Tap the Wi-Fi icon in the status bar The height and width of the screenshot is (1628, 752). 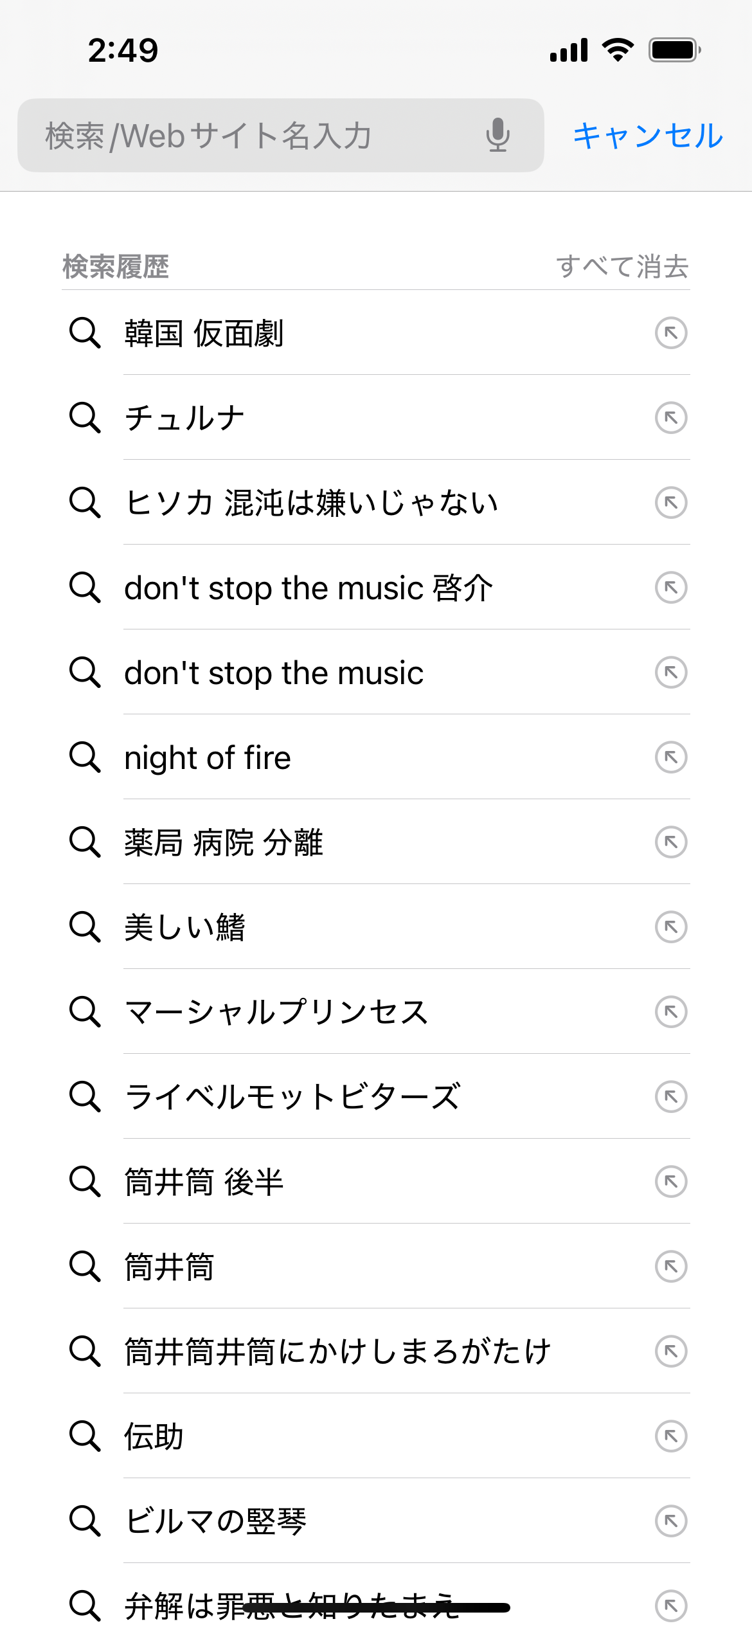pyautogui.click(x=618, y=50)
